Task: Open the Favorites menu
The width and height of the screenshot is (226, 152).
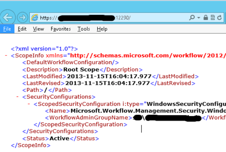Action: (x=60, y=29)
